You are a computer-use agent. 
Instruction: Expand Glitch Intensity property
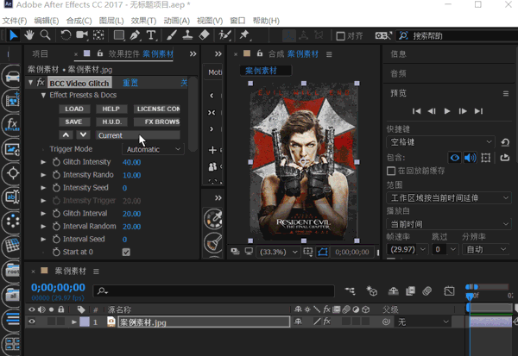(43, 162)
